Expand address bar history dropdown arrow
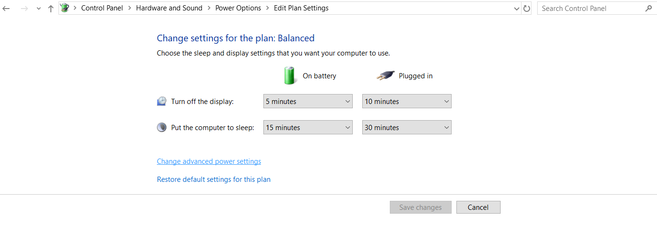This screenshot has height=226, width=657. (517, 9)
